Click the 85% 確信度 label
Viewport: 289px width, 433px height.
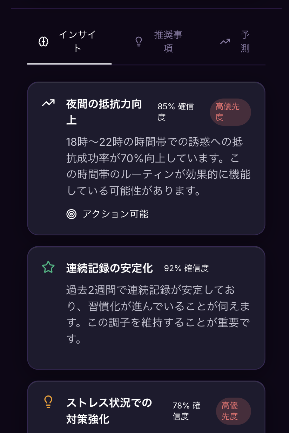pyautogui.click(x=176, y=112)
